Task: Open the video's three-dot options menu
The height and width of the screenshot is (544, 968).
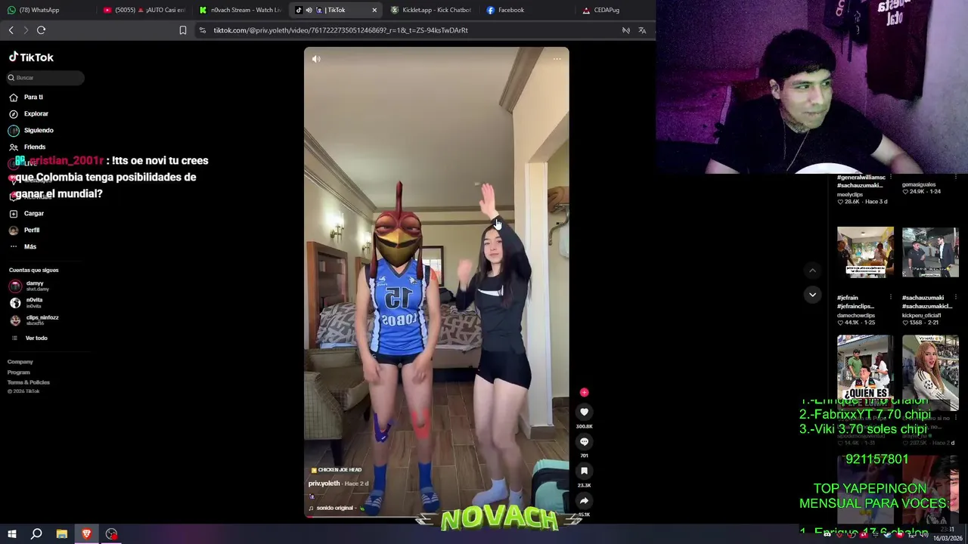Action: 557,59
